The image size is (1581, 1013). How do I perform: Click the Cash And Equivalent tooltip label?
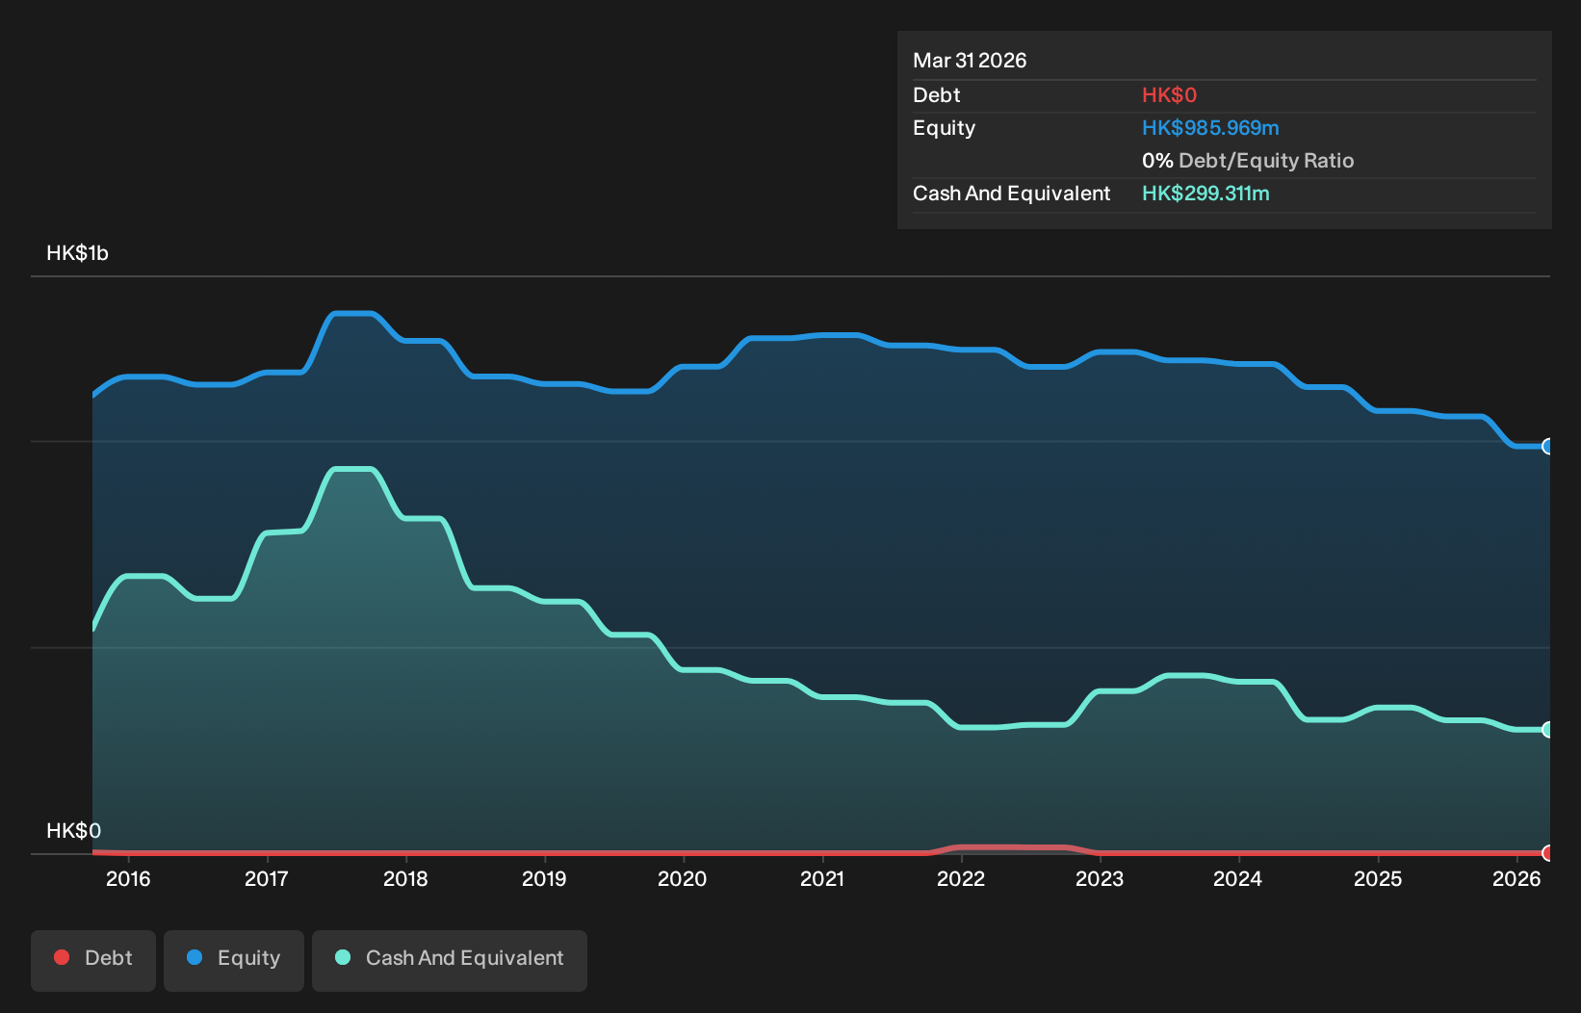click(x=1011, y=194)
